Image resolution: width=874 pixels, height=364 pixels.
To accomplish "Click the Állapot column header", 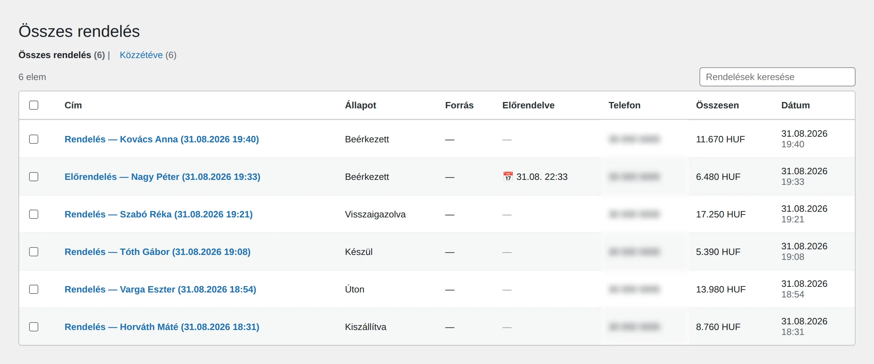I will point(360,105).
